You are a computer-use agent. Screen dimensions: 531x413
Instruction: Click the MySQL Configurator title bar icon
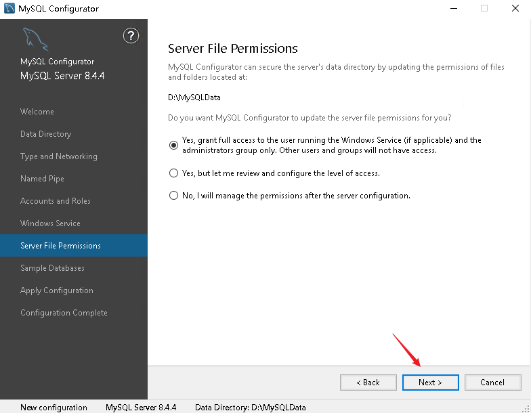pos(8,9)
